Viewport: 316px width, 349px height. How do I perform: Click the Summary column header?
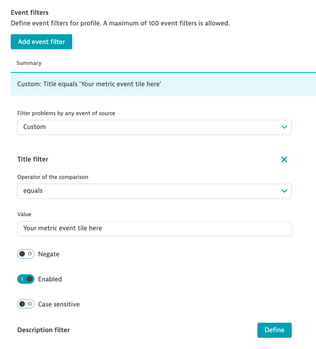point(29,63)
